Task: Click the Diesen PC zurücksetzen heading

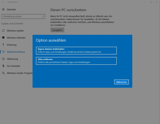Action: coord(68,10)
